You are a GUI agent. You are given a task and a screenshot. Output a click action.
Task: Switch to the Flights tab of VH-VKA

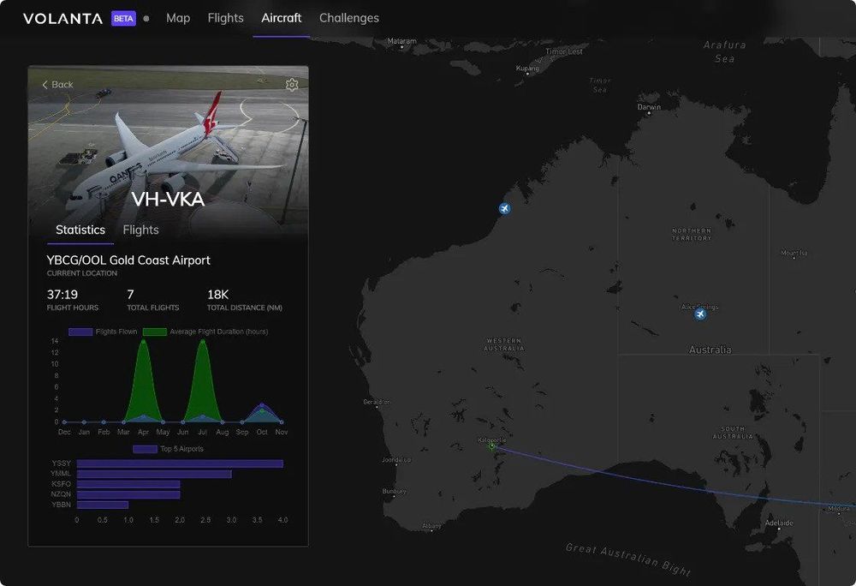point(140,230)
